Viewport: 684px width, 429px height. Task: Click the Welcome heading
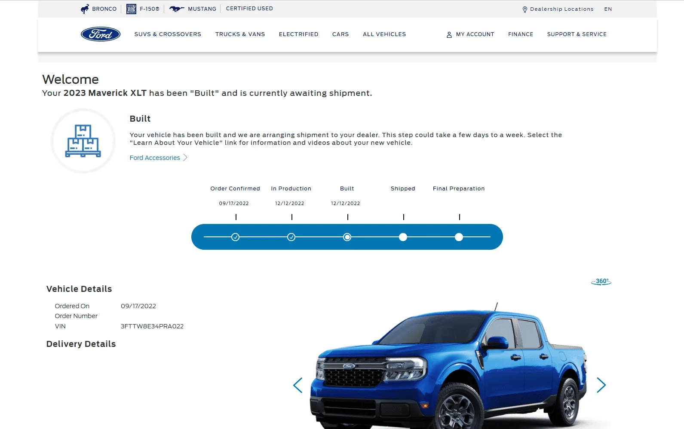click(x=71, y=80)
